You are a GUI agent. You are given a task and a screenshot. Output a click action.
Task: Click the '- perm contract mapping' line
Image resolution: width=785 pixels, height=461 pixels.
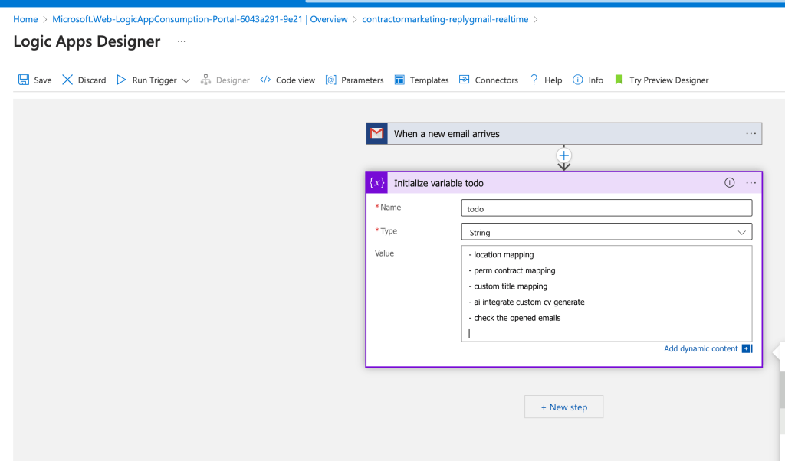pyautogui.click(x=512, y=270)
